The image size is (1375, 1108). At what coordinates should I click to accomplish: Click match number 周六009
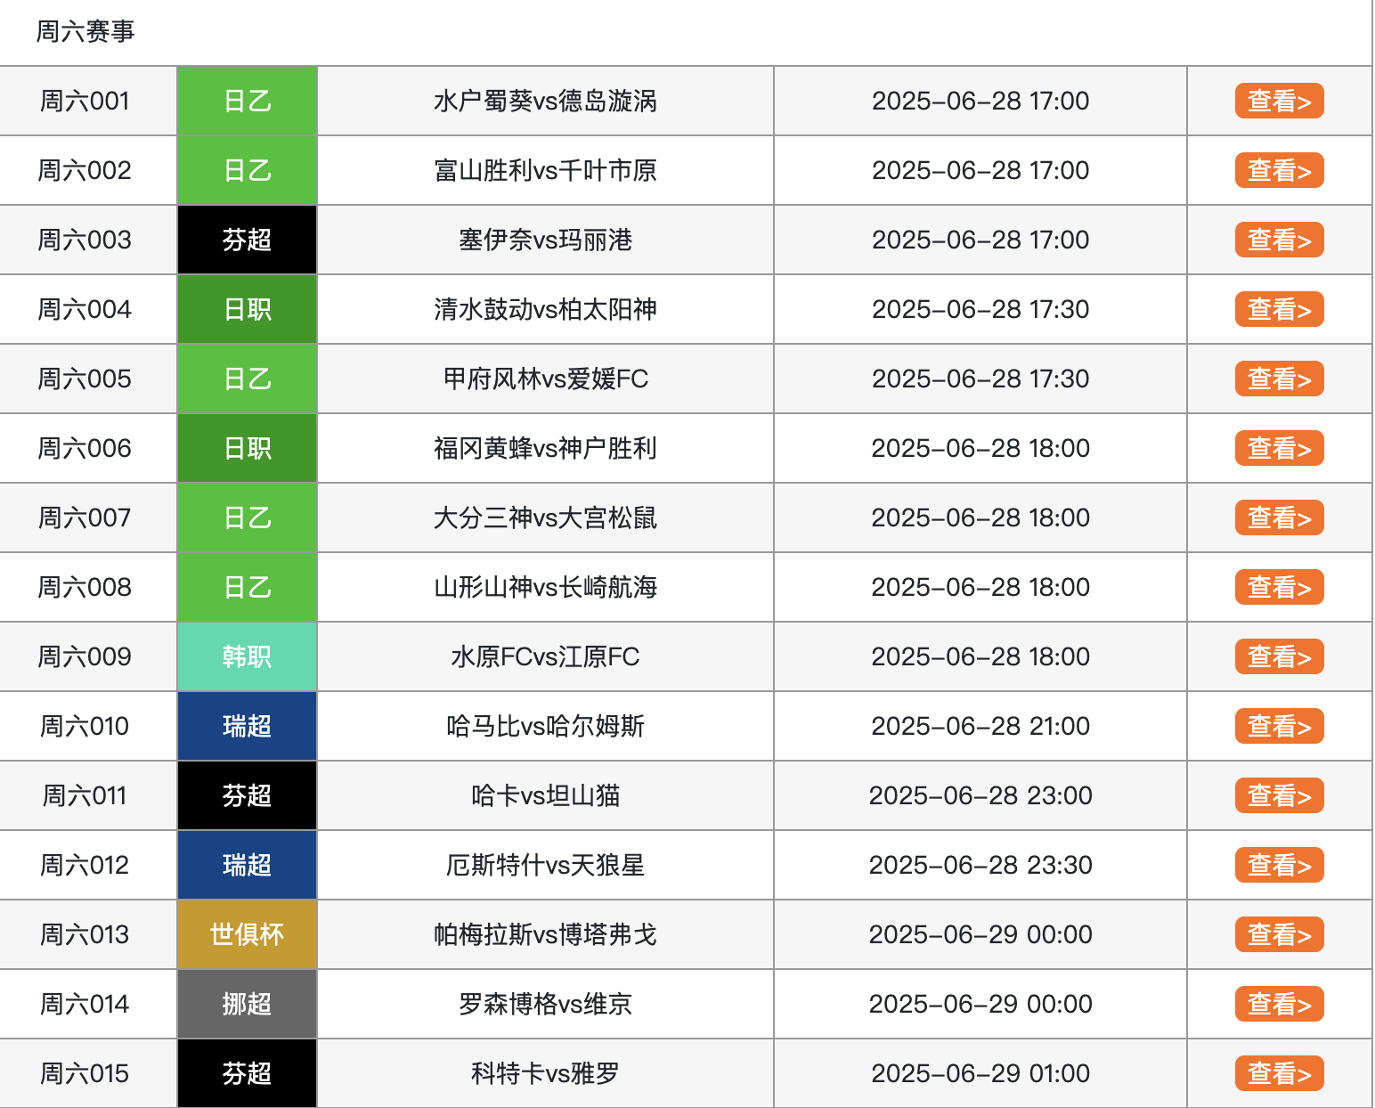click(x=85, y=656)
